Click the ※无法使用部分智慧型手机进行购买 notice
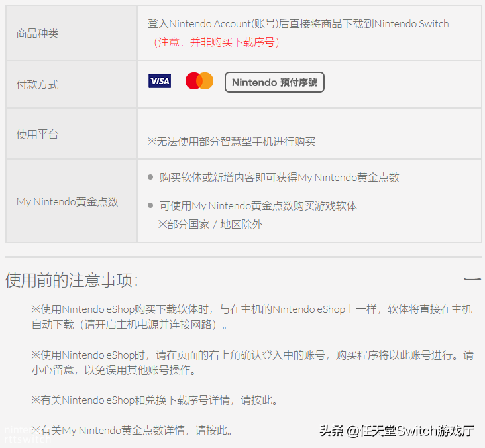Image resolution: width=485 pixels, height=448 pixels. coord(231,142)
